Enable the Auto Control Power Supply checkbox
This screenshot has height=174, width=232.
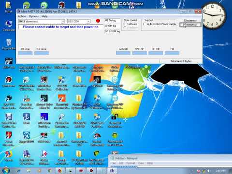point(145,24)
